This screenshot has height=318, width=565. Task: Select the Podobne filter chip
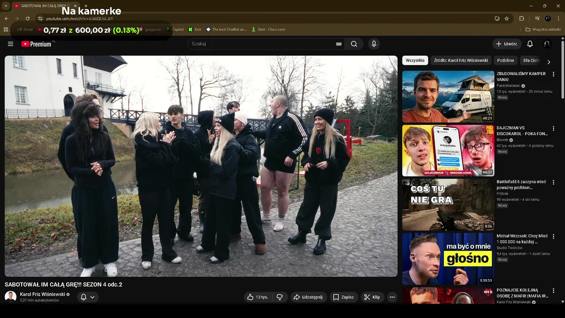point(505,61)
